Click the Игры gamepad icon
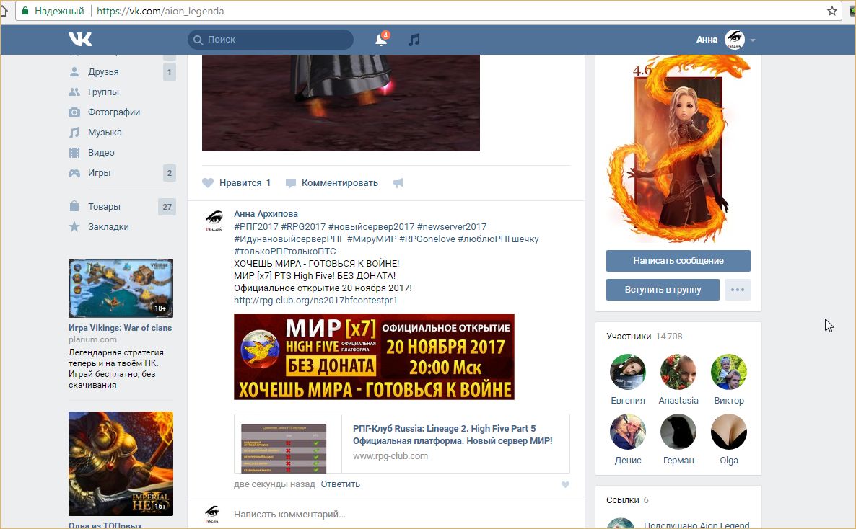The width and height of the screenshot is (856, 529). tap(74, 173)
